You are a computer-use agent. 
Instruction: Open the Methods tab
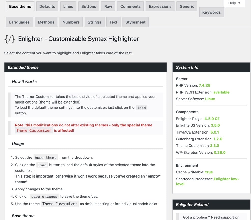46,22
